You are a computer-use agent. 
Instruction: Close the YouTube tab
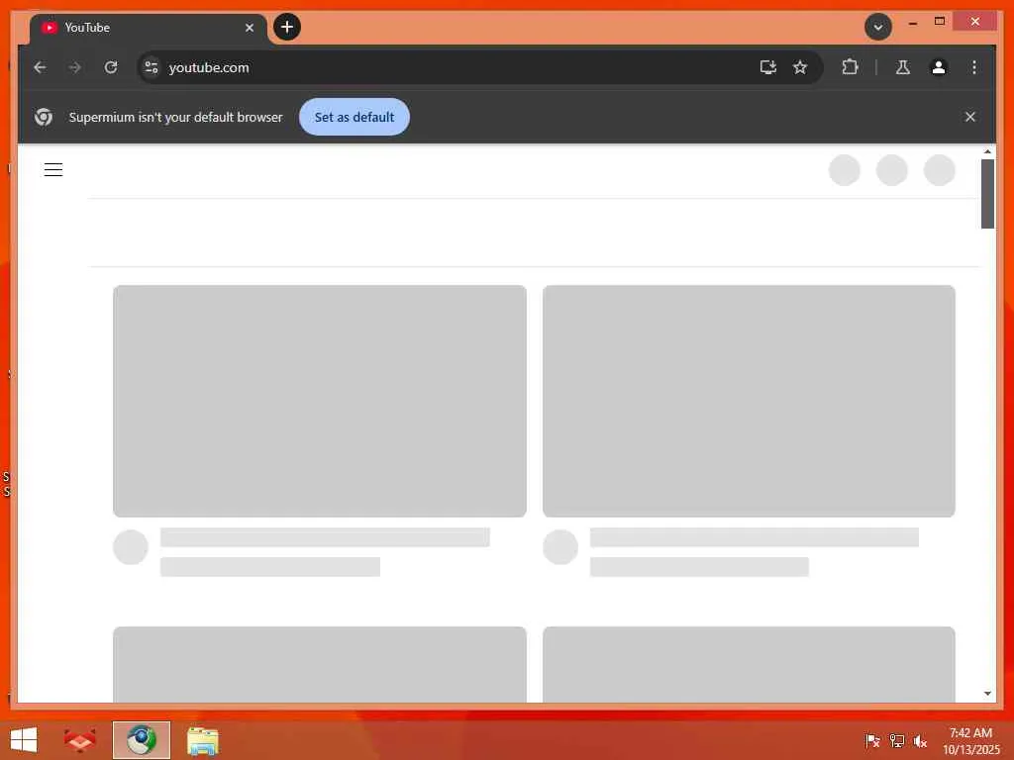tap(250, 28)
